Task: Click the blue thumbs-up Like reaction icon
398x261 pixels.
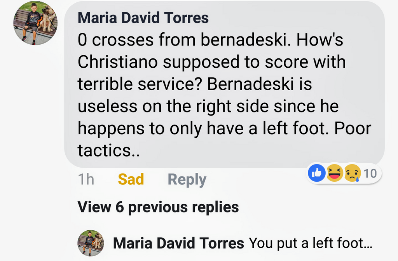Action: pyautogui.click(x=317, y=173)
